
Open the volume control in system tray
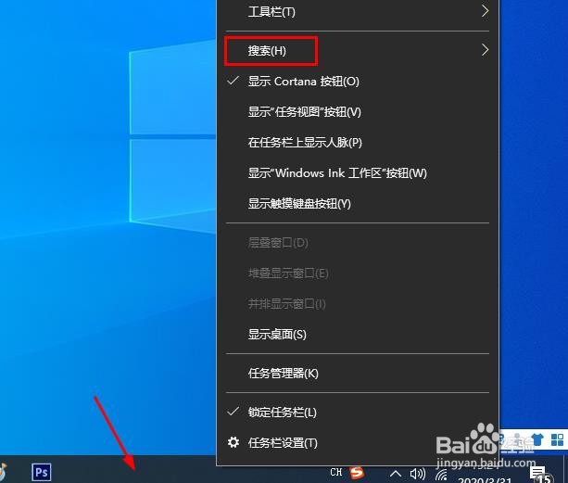(418, 474)
